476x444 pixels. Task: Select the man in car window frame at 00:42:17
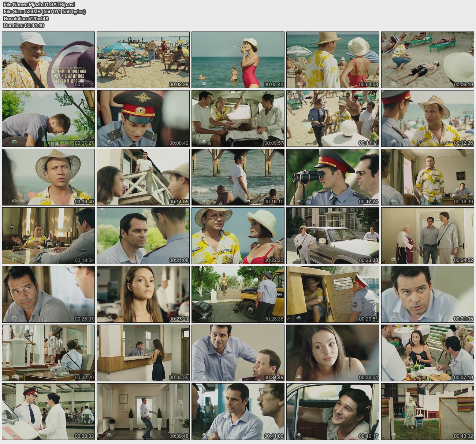tap(333, 411)
